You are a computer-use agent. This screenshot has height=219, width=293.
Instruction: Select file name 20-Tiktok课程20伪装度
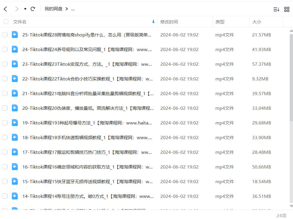click(88, 108)
